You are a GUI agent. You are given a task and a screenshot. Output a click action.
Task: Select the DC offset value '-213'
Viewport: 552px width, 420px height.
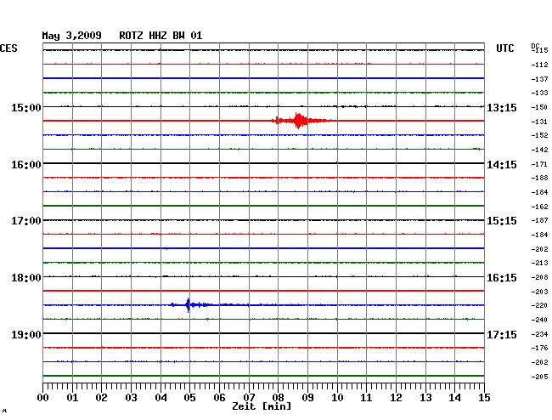[539, 263]
